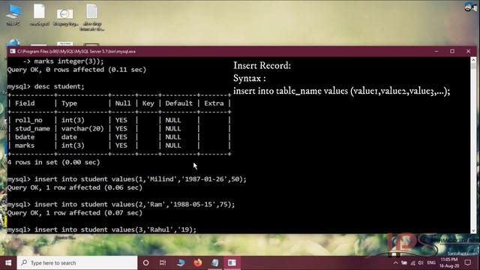Launch Firefox from the taskbar
Screen dimensions: 480x270
click(x=198, y=262)
